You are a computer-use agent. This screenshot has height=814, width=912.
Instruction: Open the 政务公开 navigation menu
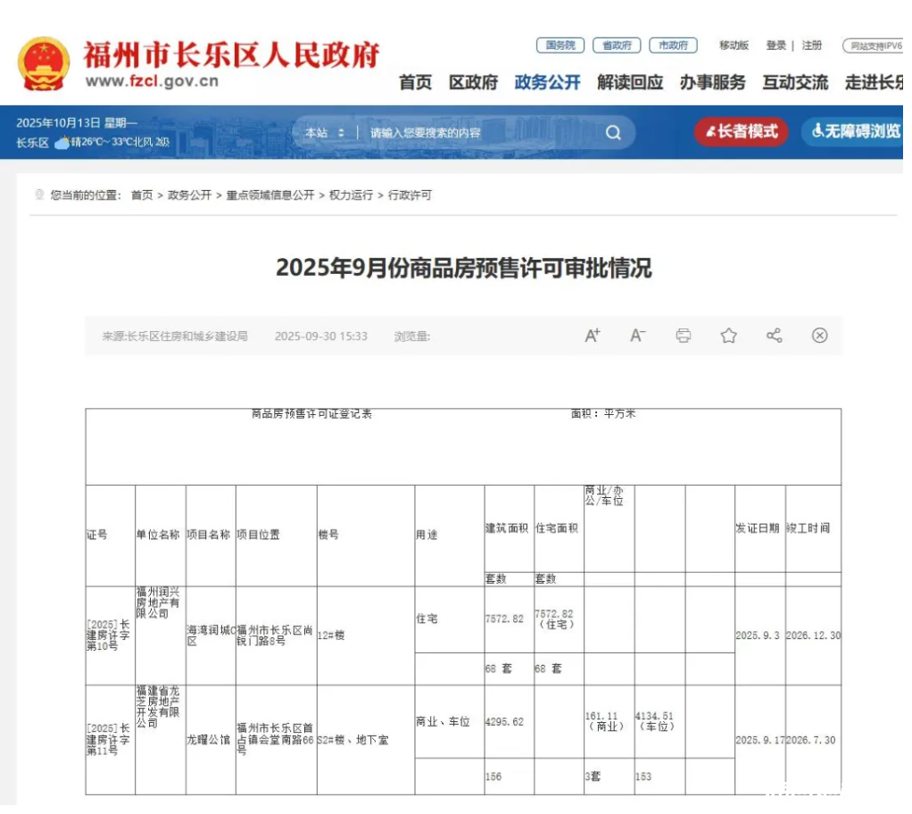[547, 83]
